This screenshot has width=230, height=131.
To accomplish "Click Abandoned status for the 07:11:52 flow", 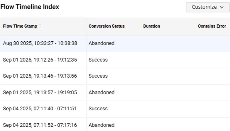I will point(102,125).
